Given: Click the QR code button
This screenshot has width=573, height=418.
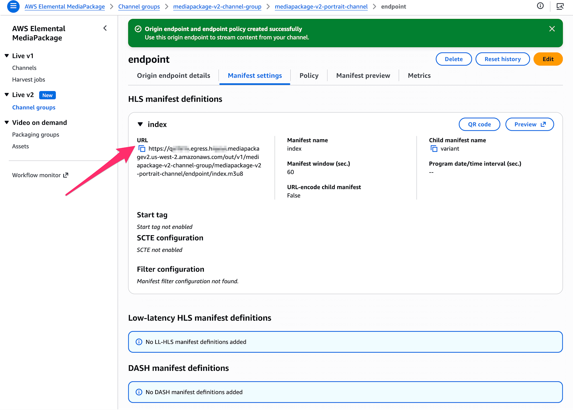Looking at the screenshot, I should [x=479, y=124].
